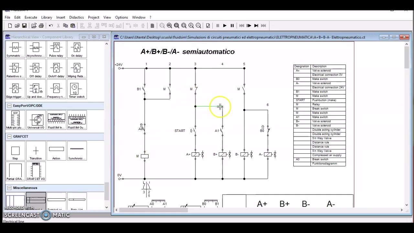Screen dimensions: 414x233
Task: Cut the selected component
Action: [58, 26]
